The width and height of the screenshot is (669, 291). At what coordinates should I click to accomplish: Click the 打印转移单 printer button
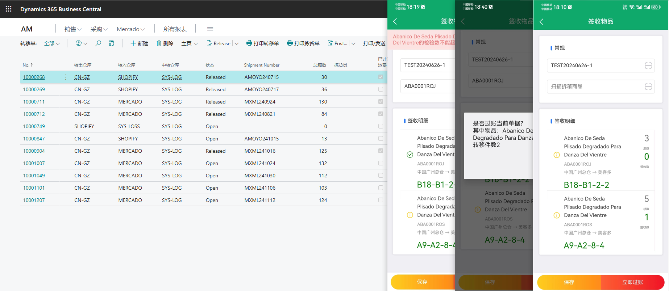pyautogui.click(x=262, y=43)
